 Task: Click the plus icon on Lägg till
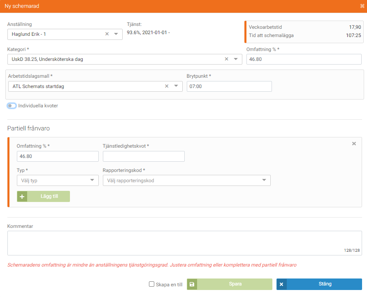pos(22,197)
